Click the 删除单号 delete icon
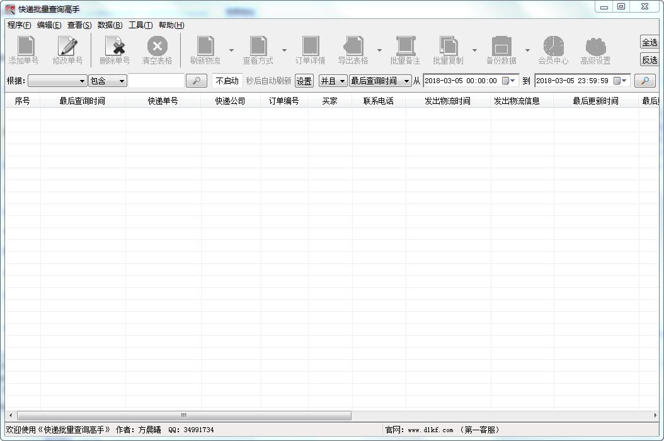Image resolution: width=664 pixels, height=441 pixels. pyautogui.click(x=115, y=47)
